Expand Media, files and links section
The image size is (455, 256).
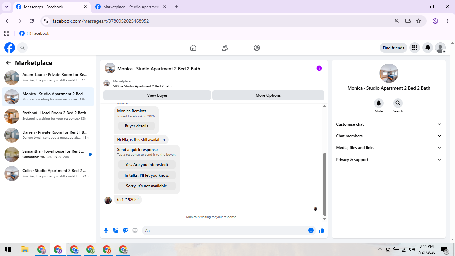(x=389, y=148)
